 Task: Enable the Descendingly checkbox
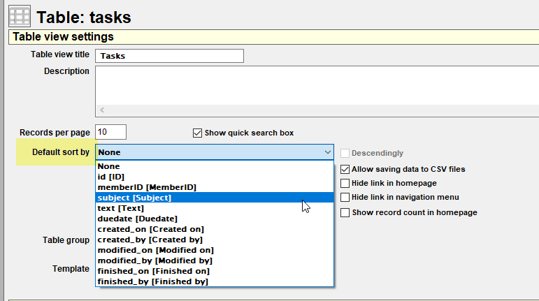tap(345, 153)
